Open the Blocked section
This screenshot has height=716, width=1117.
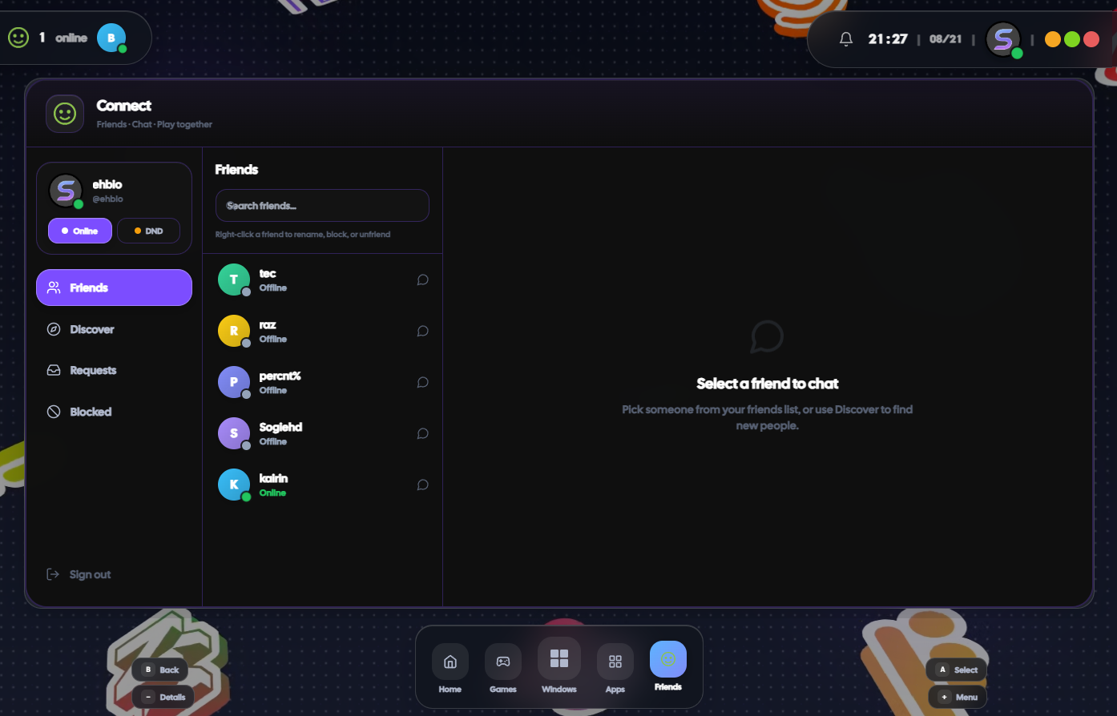point(114,412)
